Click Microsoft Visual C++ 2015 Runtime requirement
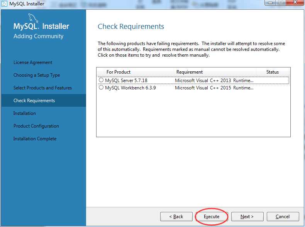The height and width of the screenshot is (227, 305). point(214,88)
